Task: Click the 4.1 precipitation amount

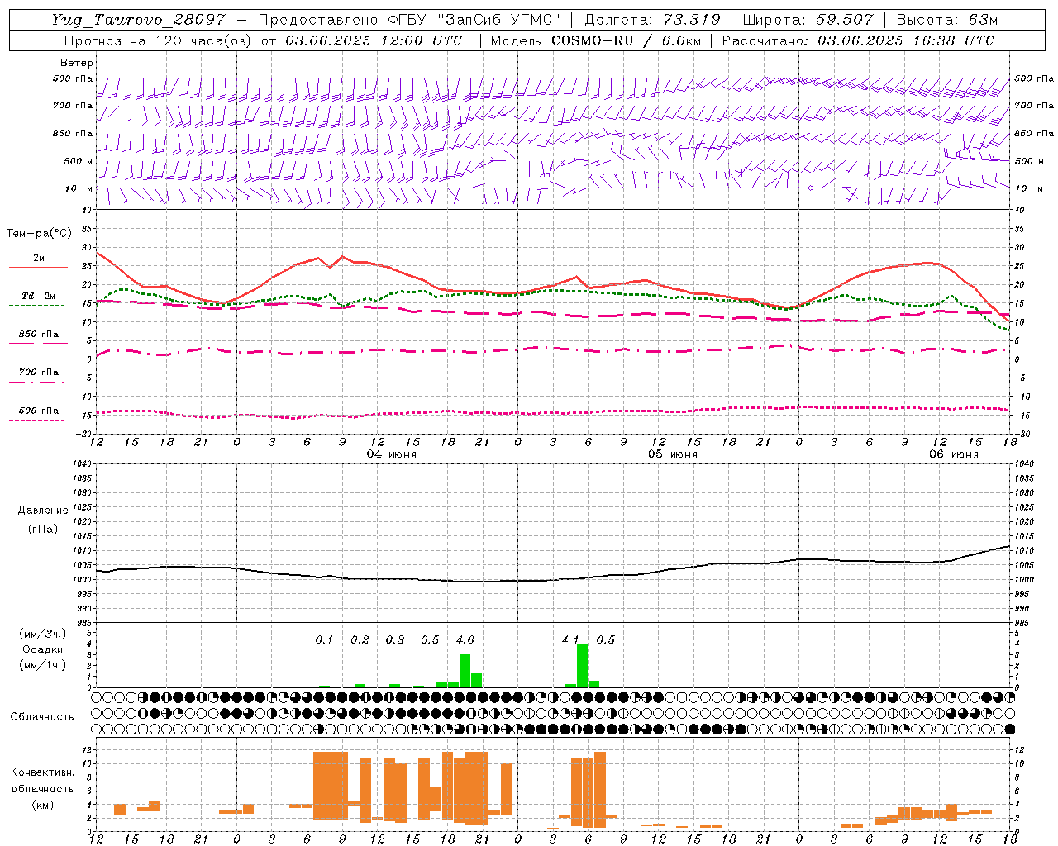Action: pos(570,639)
